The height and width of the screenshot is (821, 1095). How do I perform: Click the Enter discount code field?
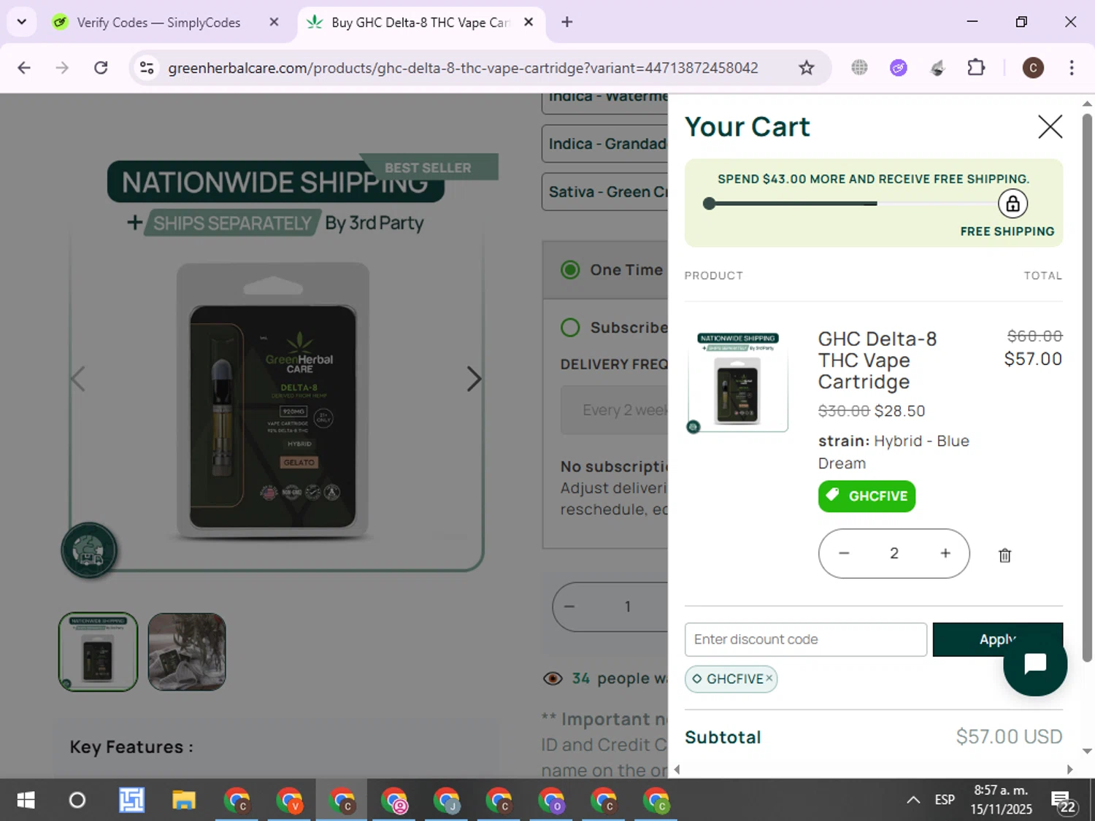(x=806, y=639)
